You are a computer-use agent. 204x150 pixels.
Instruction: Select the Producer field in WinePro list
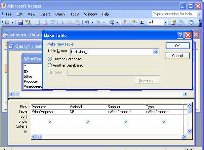(31, 81)
